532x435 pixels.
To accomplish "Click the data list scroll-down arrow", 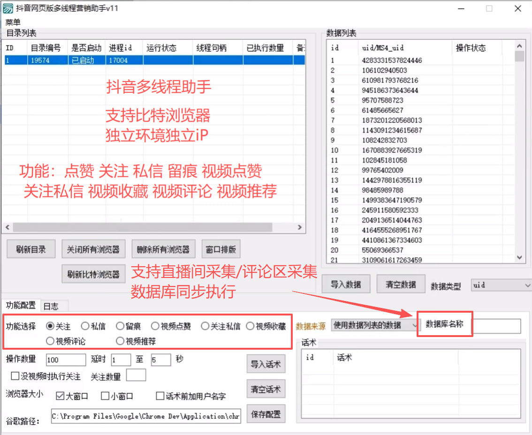I will click(x=519, y=257).
